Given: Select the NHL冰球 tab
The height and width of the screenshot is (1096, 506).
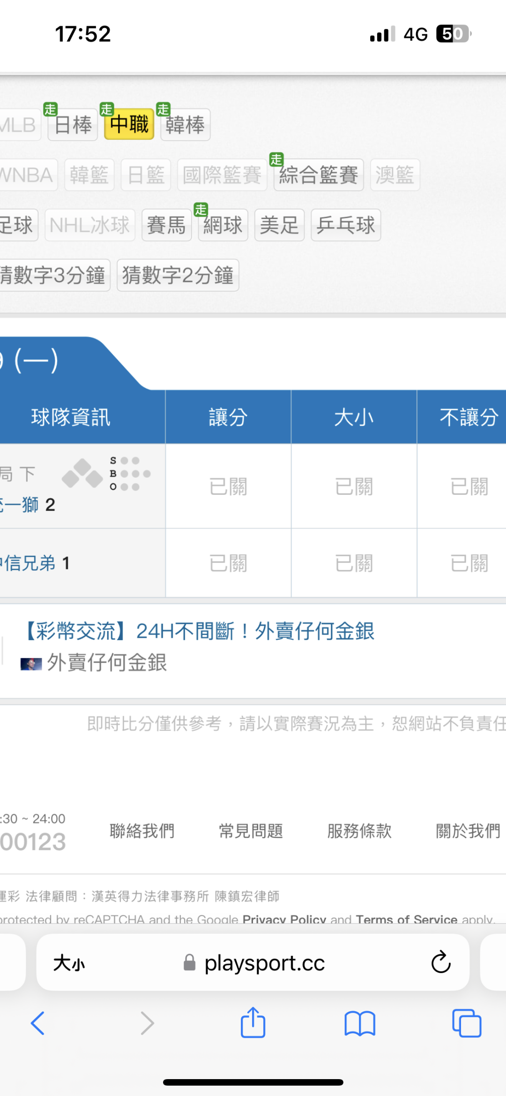Looking at the screenshot, I should coord(90,225).
